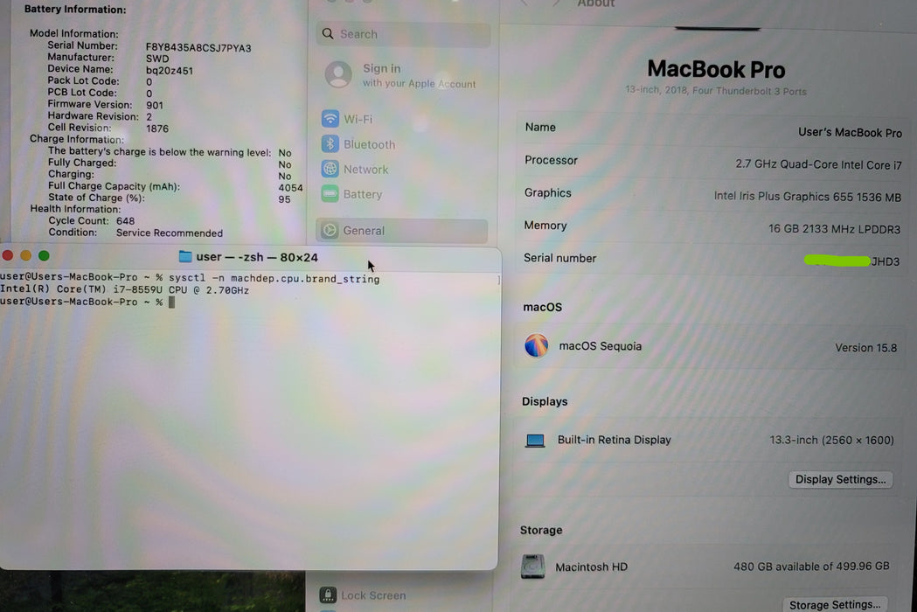Image resolution: width=917 pixels, height=612 pixels.
Task: Select Lock Screen in the Settings sidebar
Action: [404, 595]
